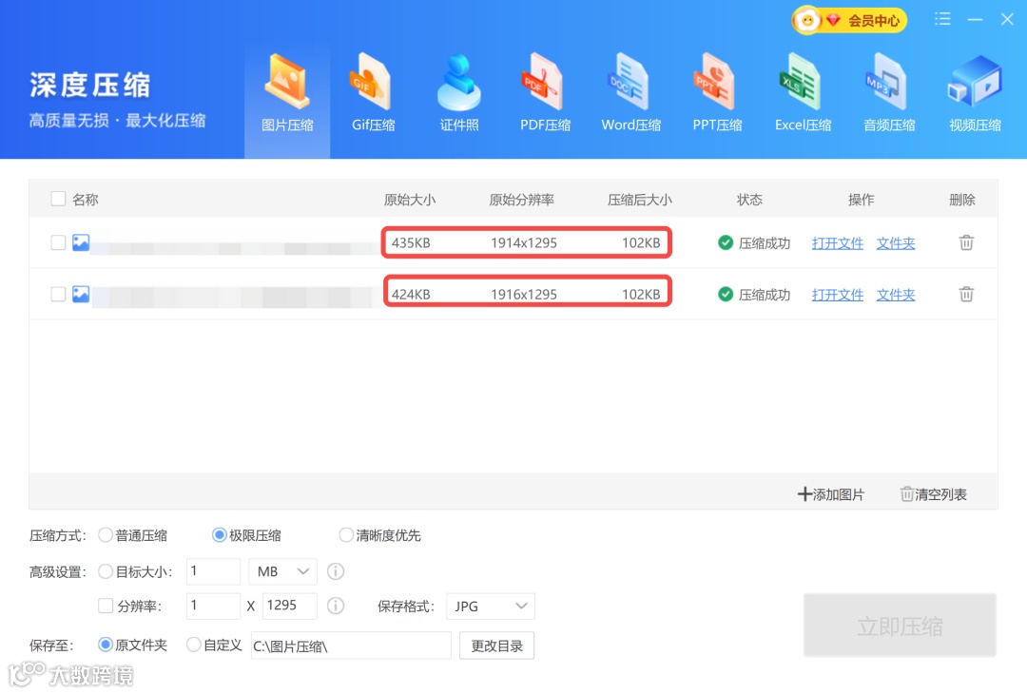The width and height of the screenshot is (1027, 694).
Task: Open 文件夹 link for the 435KB file
Action: point(896,243)
